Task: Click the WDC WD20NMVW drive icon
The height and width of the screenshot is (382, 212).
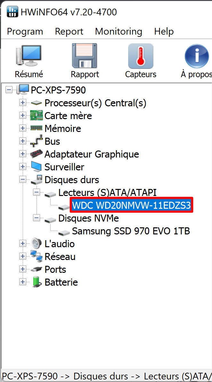Action: [x=64, y=207]
